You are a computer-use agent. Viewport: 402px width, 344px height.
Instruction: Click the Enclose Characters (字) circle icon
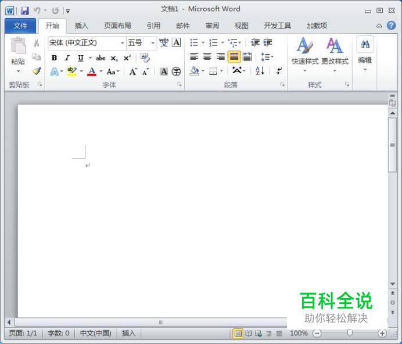point(177,71)
